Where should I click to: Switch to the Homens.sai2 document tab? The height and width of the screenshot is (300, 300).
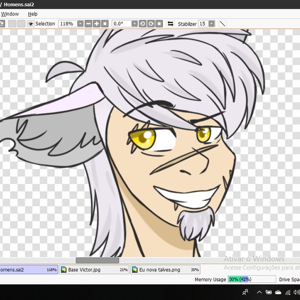29,270
